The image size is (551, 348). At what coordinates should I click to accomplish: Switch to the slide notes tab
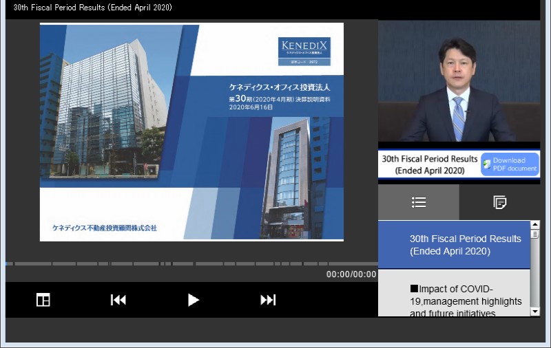500,202
